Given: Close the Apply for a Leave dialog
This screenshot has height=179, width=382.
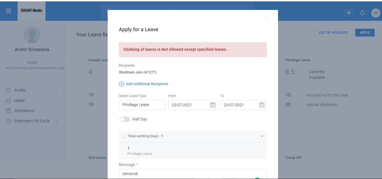Looking at the screenshot, I should pos(267,18).
